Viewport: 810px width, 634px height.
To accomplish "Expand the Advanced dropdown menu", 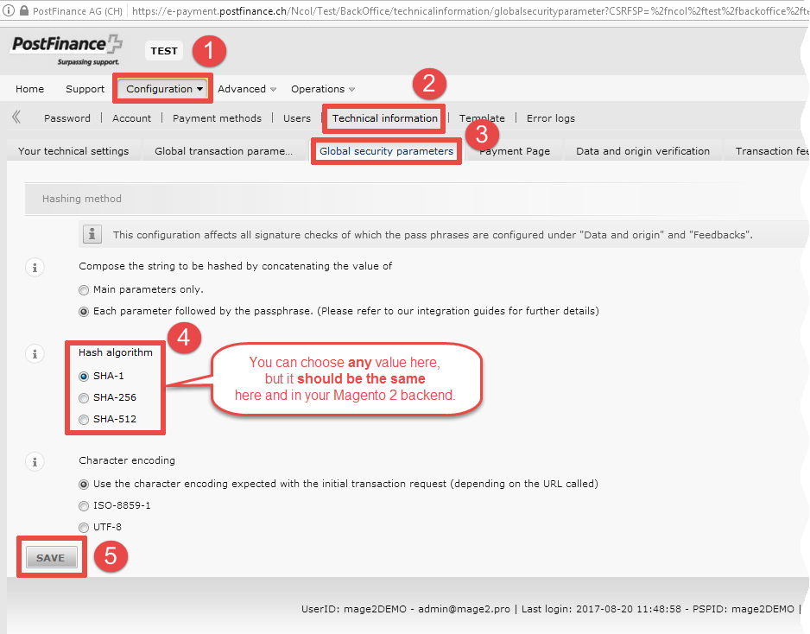I will pos(247,89).
